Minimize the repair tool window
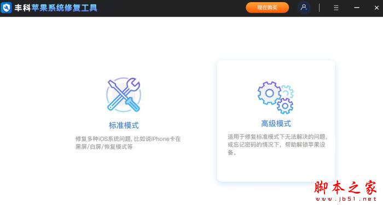This screenshot has width=383, height=205. tap(357, 8)
